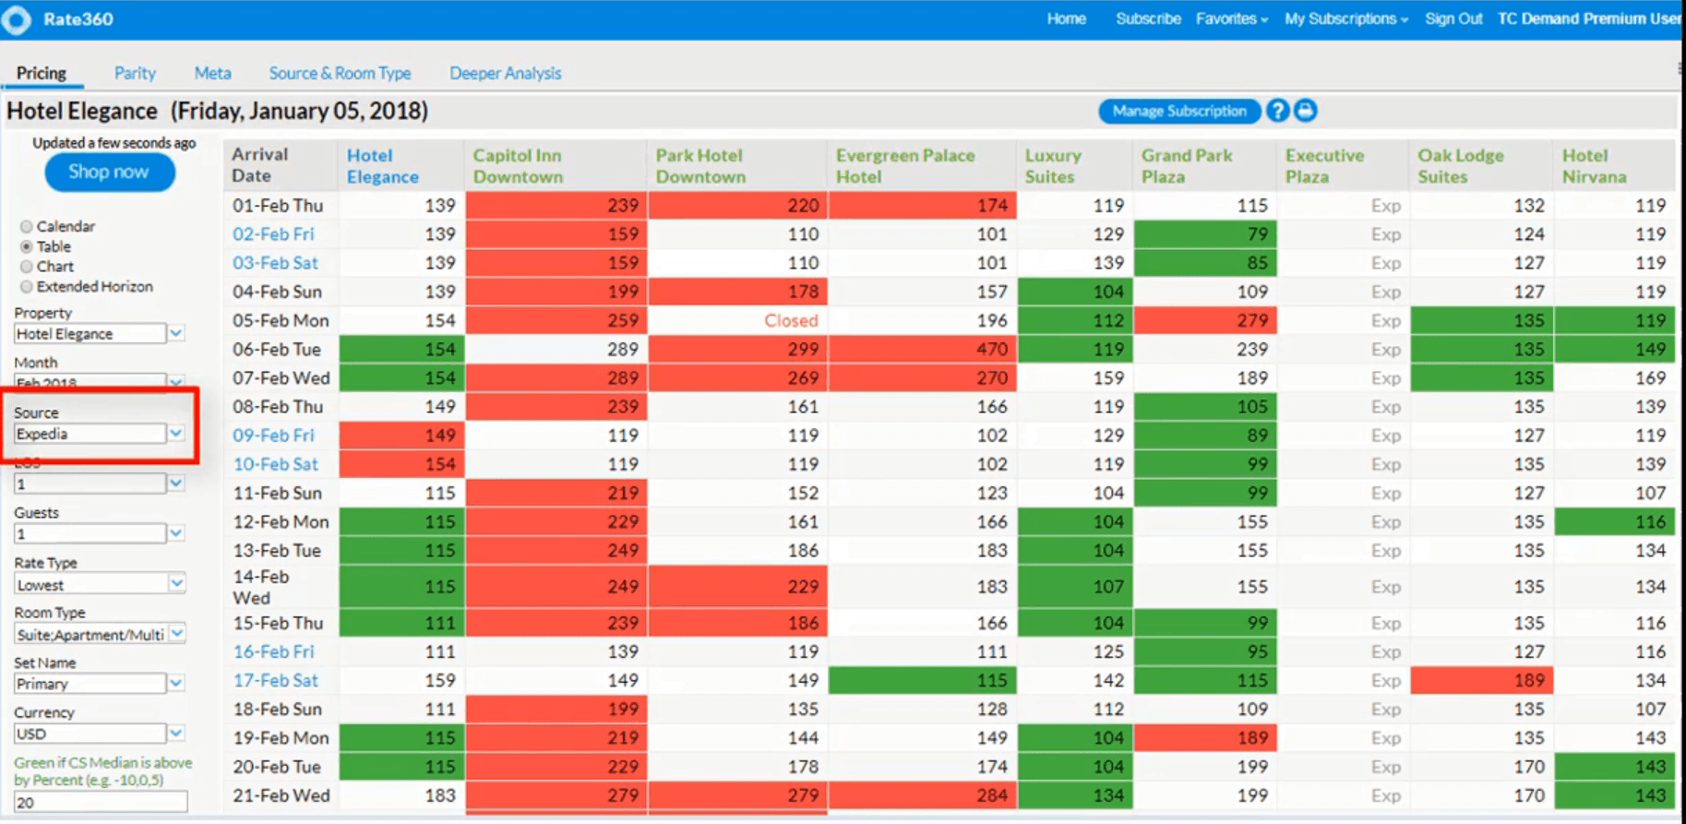1686x824 pixels.
Task: Click the red 189 Oak Lodge cell on 17-Feb
Action: [1481, 680]
